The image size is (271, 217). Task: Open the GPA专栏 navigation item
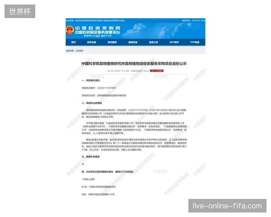[x=174, y=42]
